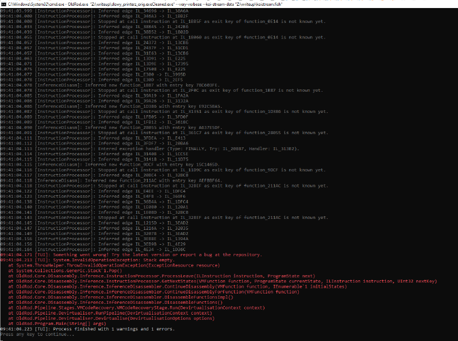This screenshot has height=341, width=458.
Task: Click the ThrowHelper.ThrowInvalidOperationException stack trace line
Action: click(x=114, y=265)
